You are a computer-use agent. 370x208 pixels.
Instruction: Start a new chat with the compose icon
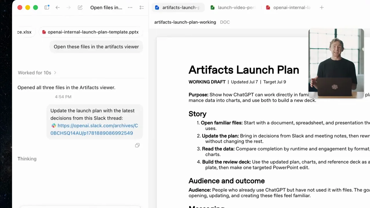pos(80,8)
